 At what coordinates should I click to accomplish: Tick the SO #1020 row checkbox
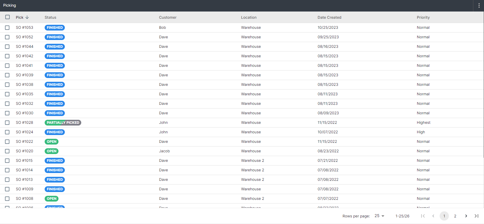pos(7,151)
